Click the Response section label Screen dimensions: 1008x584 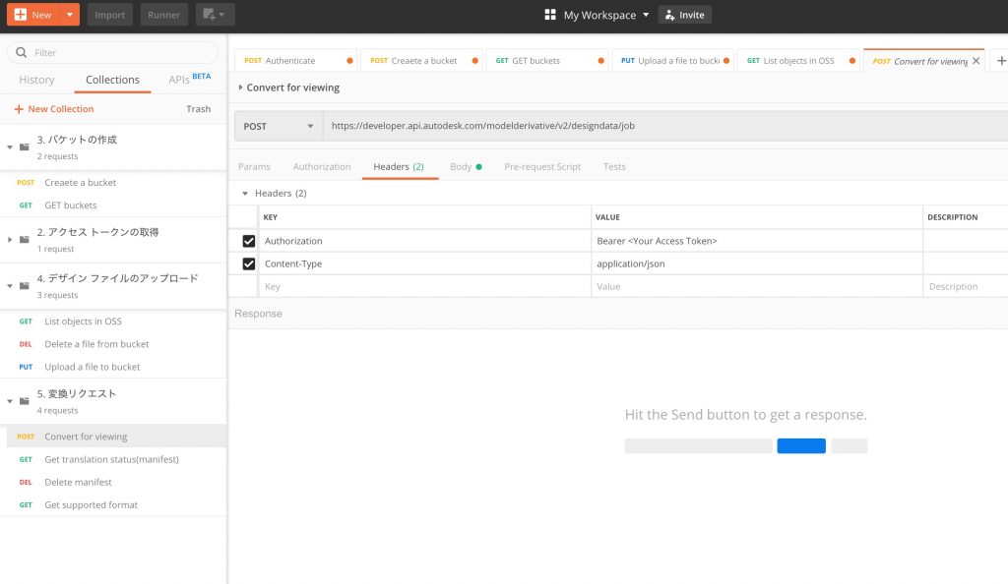pyautogui.click(x=258, y=314)
